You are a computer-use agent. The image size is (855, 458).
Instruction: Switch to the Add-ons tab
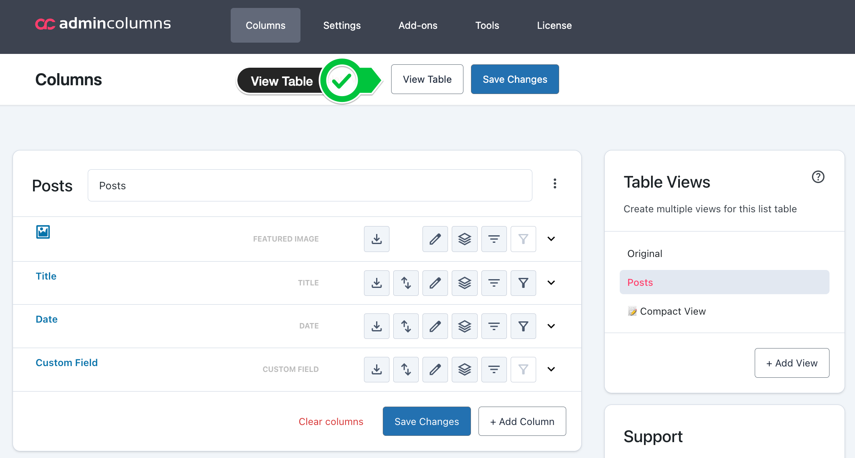coord(418,25)
